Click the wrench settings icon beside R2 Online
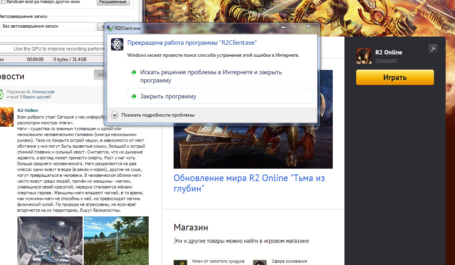This screenshot has width=455, height=265. (433, 49)
